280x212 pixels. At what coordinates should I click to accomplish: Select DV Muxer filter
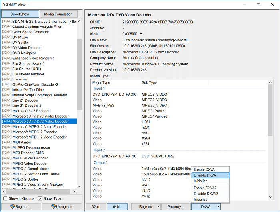tap(39, 37)
